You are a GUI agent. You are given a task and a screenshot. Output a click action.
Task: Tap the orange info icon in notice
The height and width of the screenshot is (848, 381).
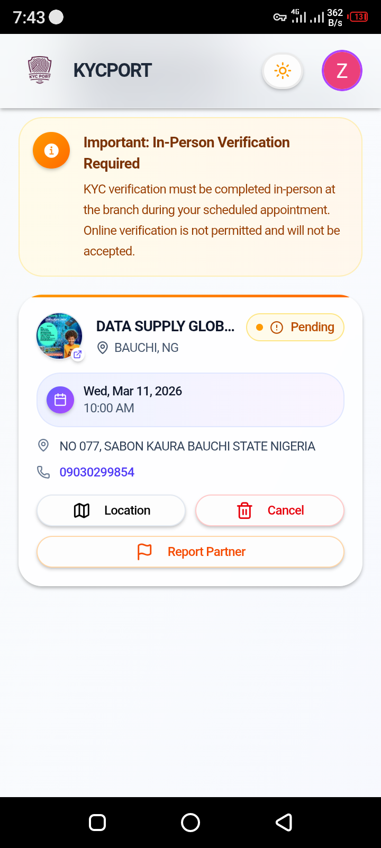pyautogui.click(x=51, y=151)
